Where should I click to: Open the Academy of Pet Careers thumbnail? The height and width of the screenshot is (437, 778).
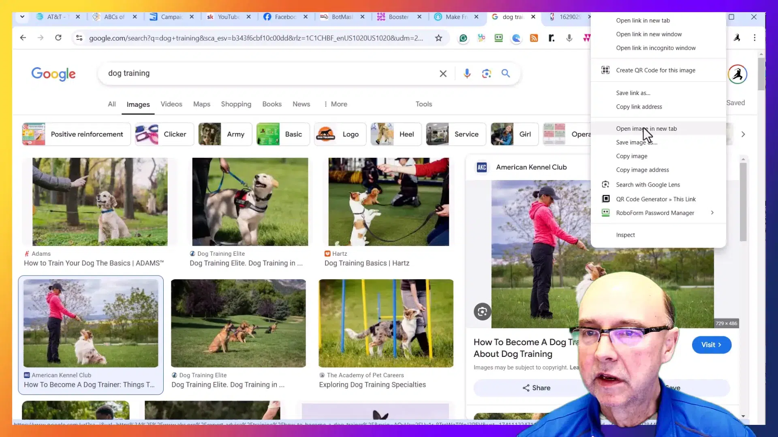coord(386,323)
